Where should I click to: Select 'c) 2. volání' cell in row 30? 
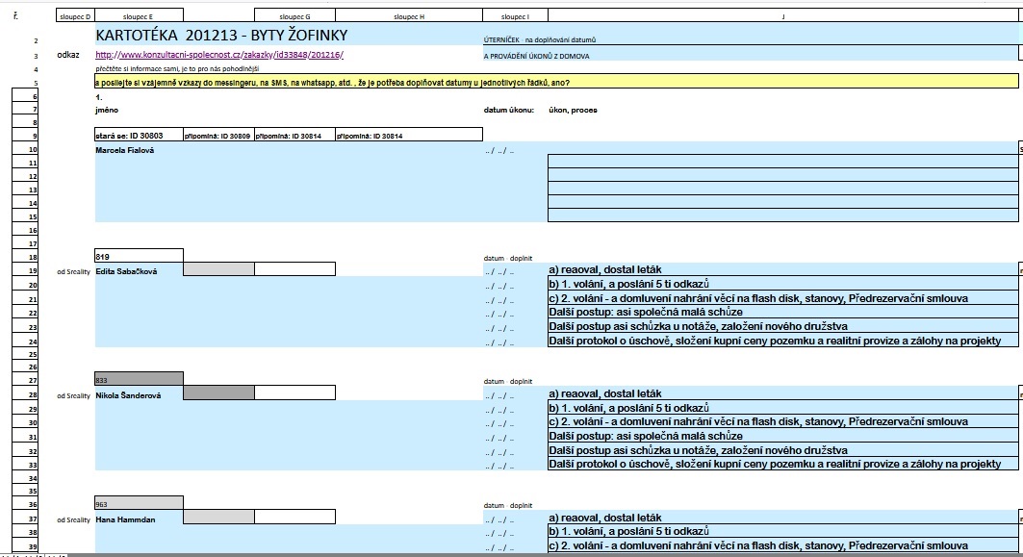coord(783,421)
